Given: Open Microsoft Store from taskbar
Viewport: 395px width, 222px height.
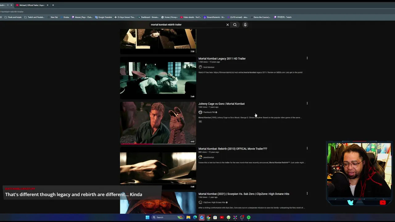Looking at the screenshot, I should coord(215,217).
